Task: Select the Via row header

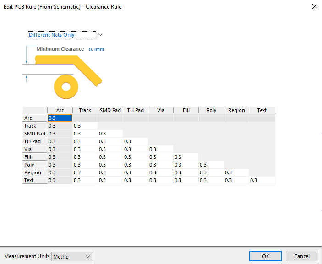Action: coord(35,149)
